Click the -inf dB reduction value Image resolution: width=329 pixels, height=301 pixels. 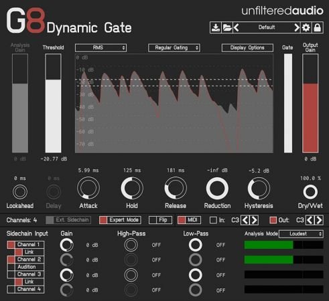click(217, 171)
